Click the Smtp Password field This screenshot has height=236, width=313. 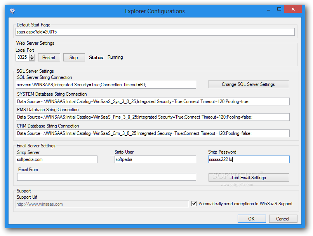tap(249, 159)
